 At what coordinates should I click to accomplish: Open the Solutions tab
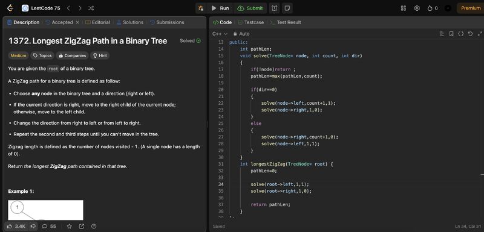tap(130, 22)
